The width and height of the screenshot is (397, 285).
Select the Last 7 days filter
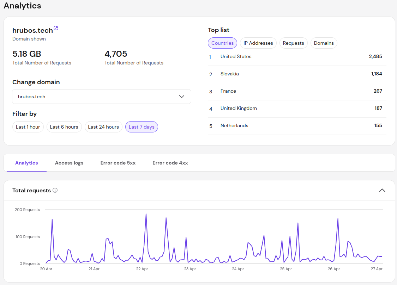[x=142, y=127]
